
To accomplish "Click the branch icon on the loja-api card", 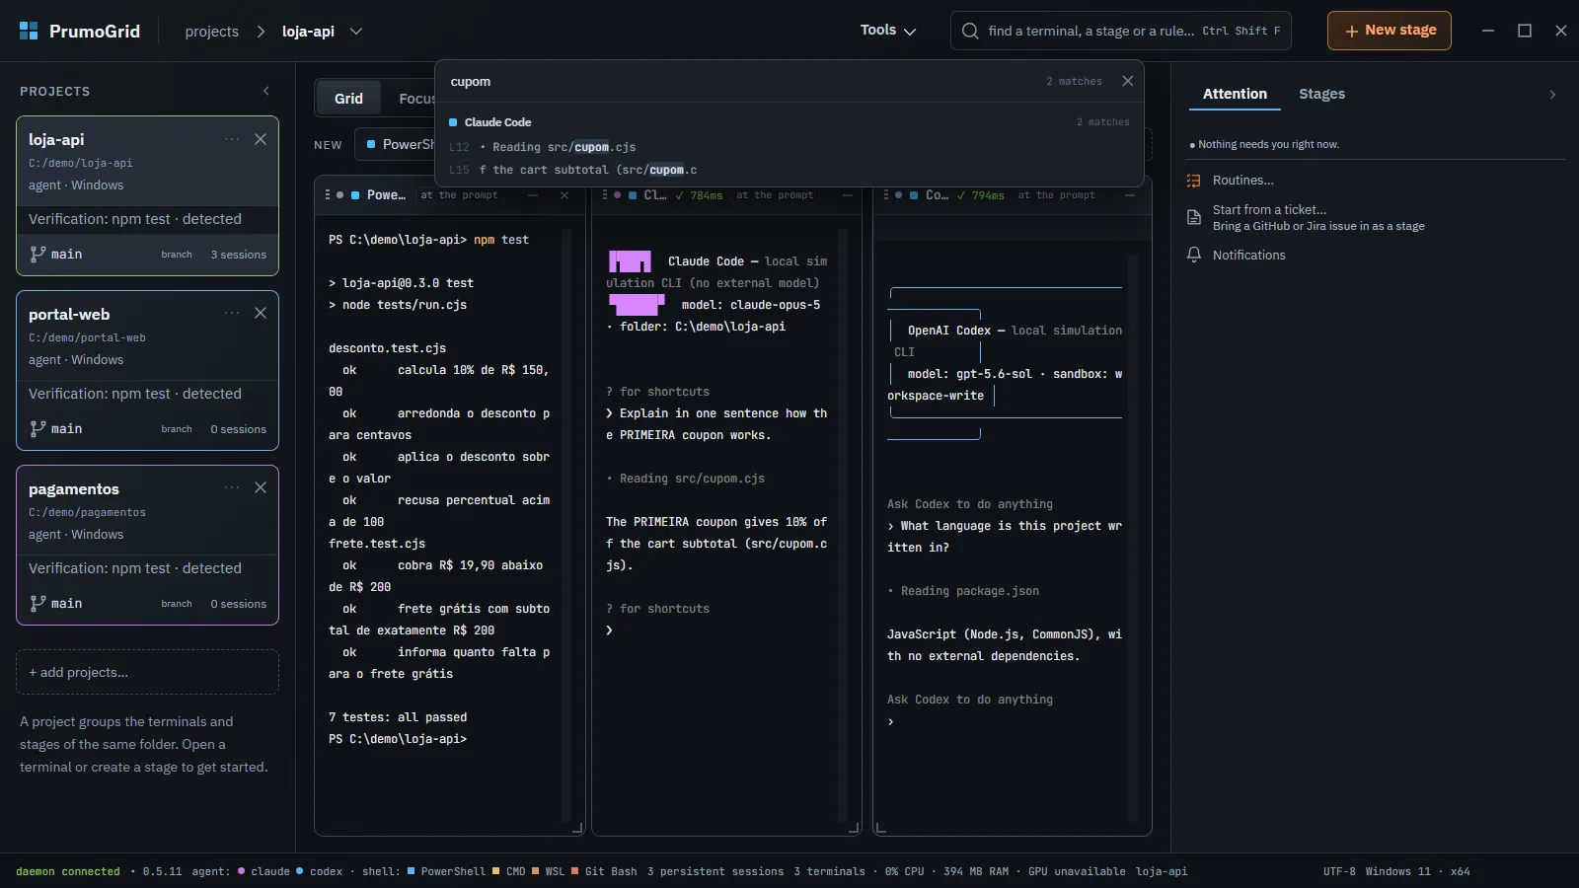I will [x=38, y=254].
